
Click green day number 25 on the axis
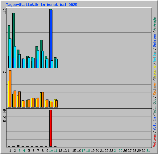point(120,151)
